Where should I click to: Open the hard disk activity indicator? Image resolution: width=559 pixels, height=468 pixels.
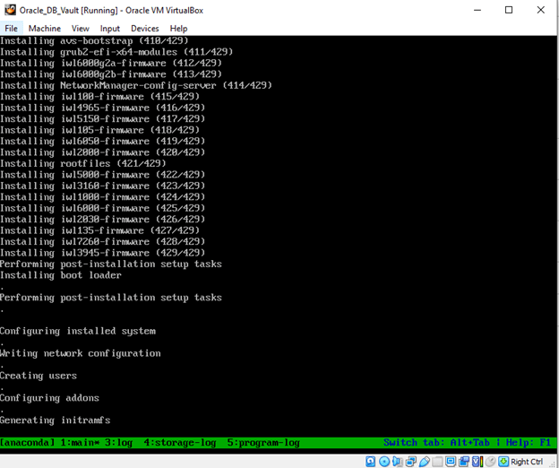(370, 462)
